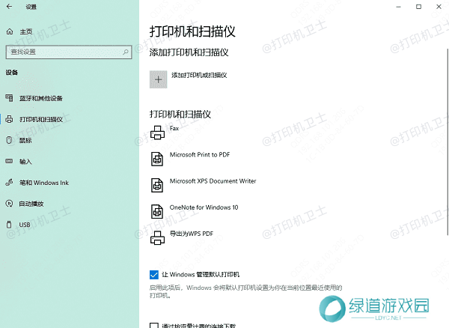This screenshot has height=328, width=449.
Task: Go to the 主页 home icon
Action: pyautogui.click(x=9, y=31)
